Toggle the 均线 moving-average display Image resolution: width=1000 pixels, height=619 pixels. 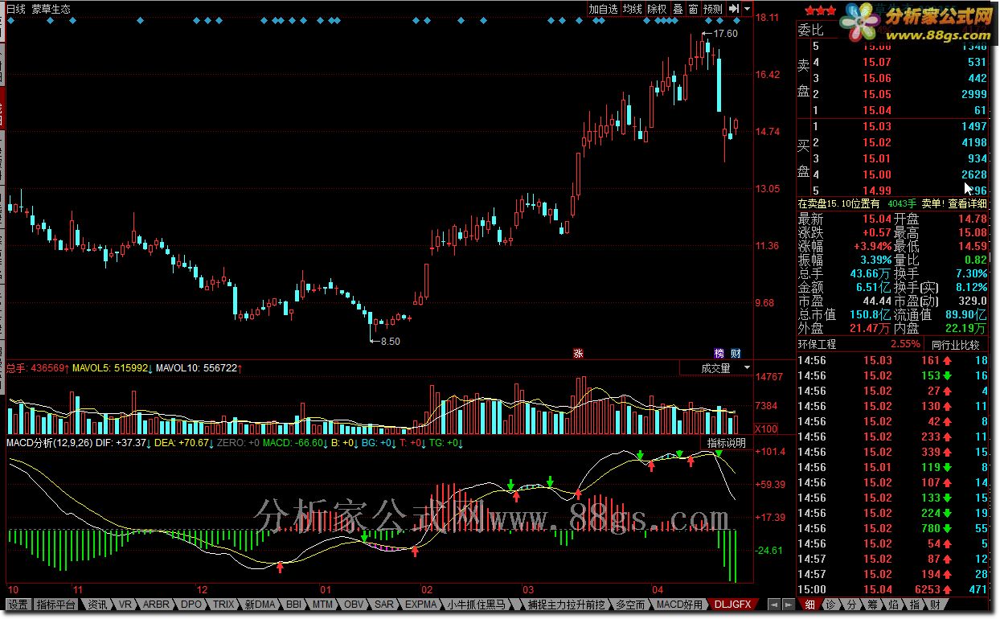(633, 9)
